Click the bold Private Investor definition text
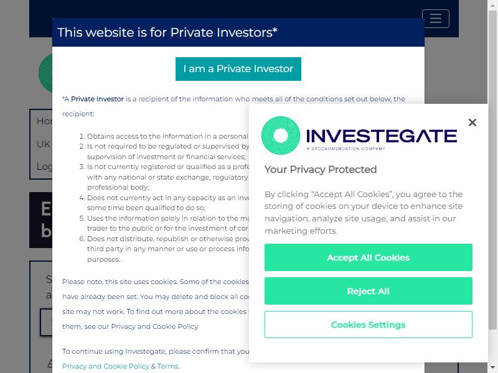The width and height of the screenshot is (498, 373). (97, 99)
